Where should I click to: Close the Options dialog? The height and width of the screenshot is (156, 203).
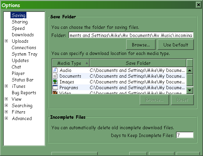click(x=199, y=5)
